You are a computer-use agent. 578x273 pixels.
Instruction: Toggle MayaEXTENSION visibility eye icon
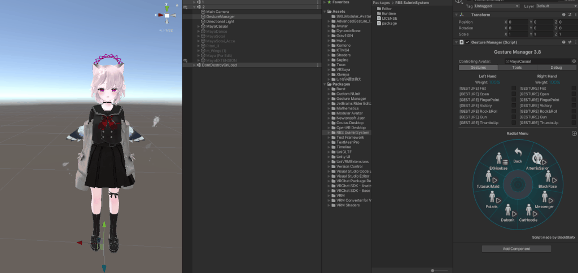tap(185, 60)
